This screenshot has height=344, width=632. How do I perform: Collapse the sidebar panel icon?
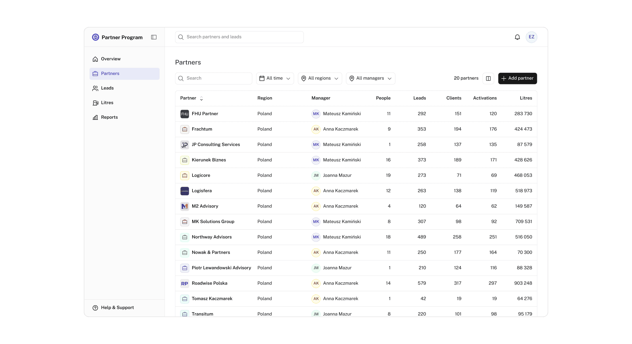pos(154,37)
